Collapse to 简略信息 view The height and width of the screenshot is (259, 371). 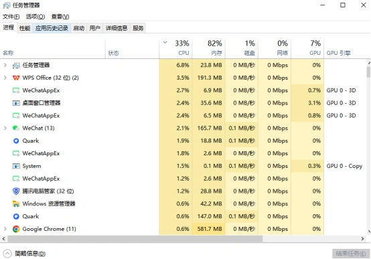24,254
